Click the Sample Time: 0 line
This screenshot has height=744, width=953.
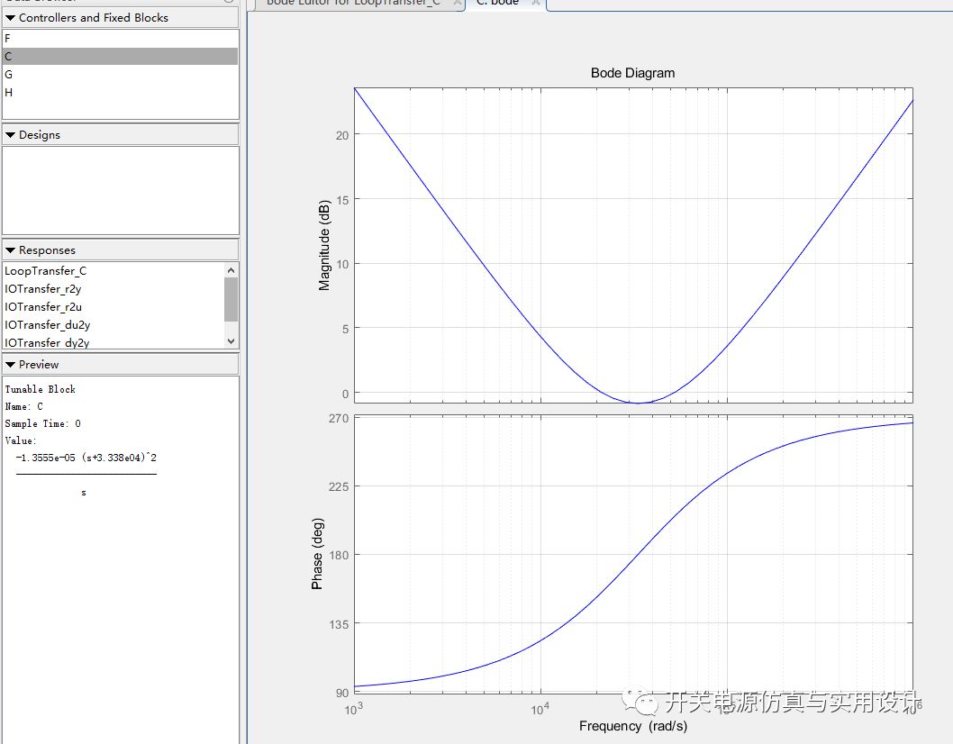pos(42,423)
